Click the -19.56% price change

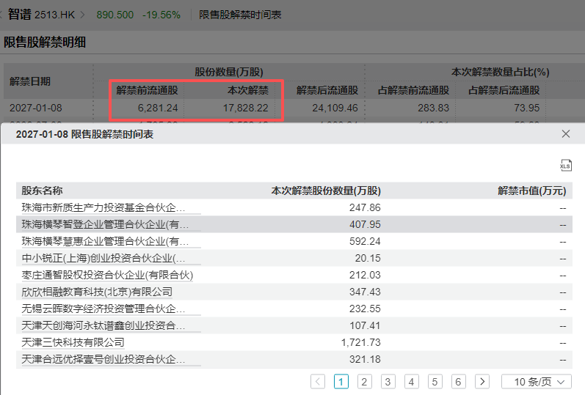tap(161, 15)
